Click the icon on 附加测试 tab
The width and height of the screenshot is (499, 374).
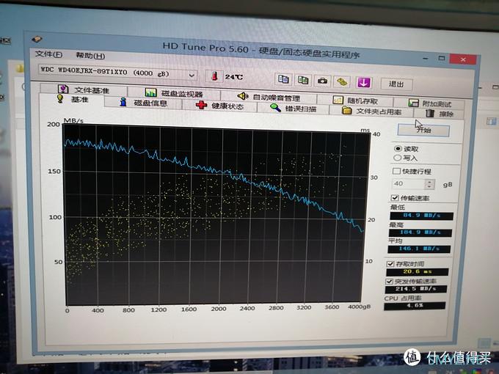coord(413,103)
